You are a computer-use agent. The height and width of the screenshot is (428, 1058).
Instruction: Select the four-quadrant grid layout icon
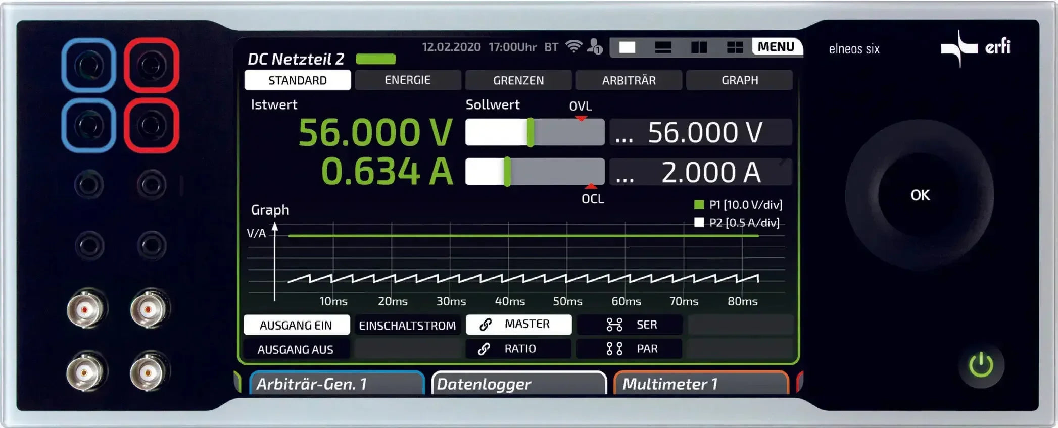pos(735,47)
